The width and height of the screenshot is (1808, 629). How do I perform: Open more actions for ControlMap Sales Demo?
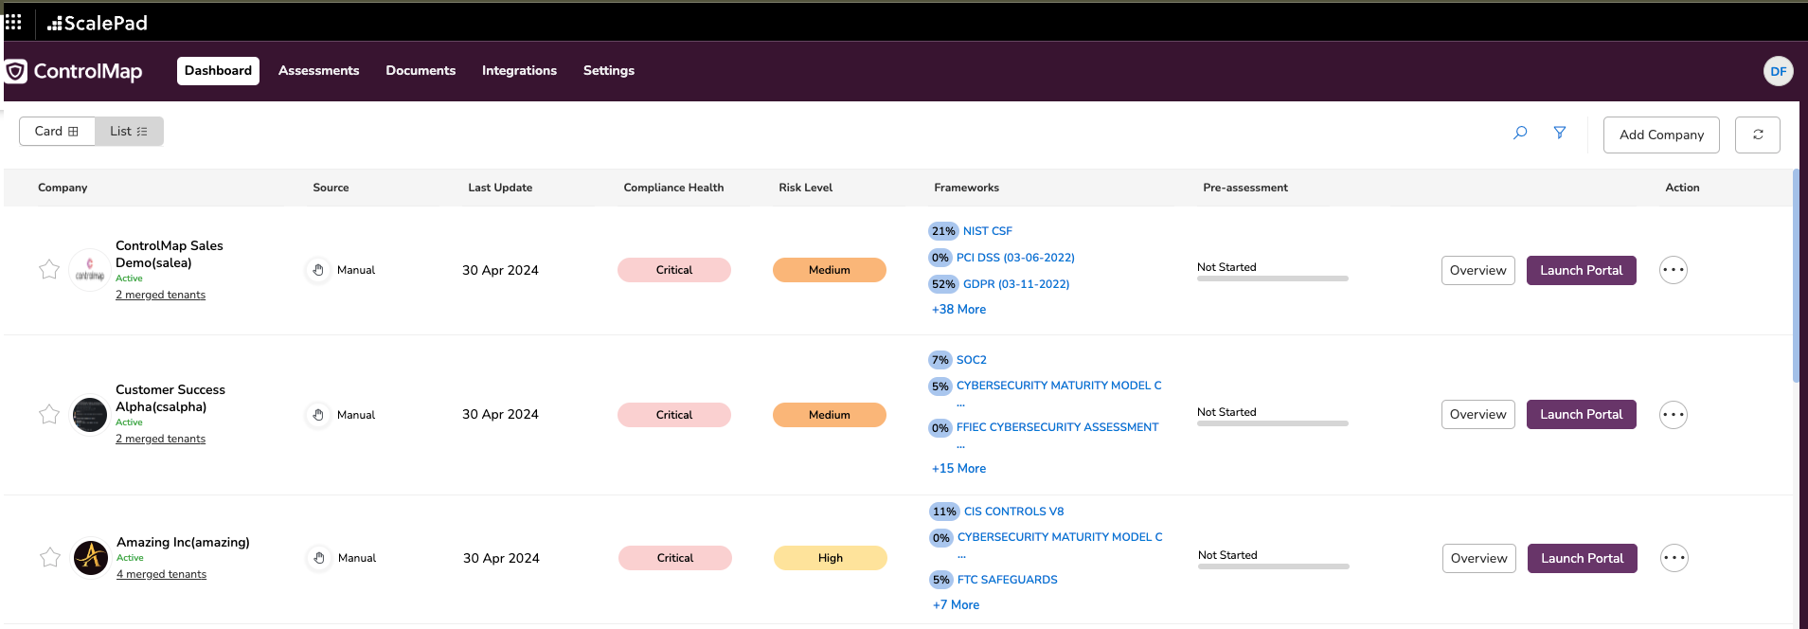(1674, 270)
